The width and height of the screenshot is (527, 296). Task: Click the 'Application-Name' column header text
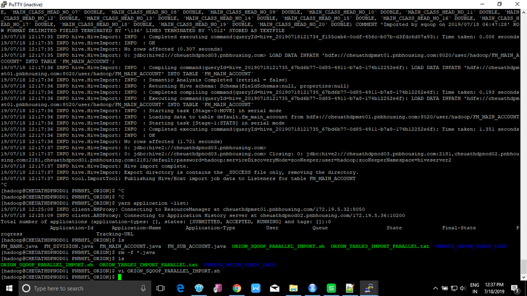coord(136,228)
